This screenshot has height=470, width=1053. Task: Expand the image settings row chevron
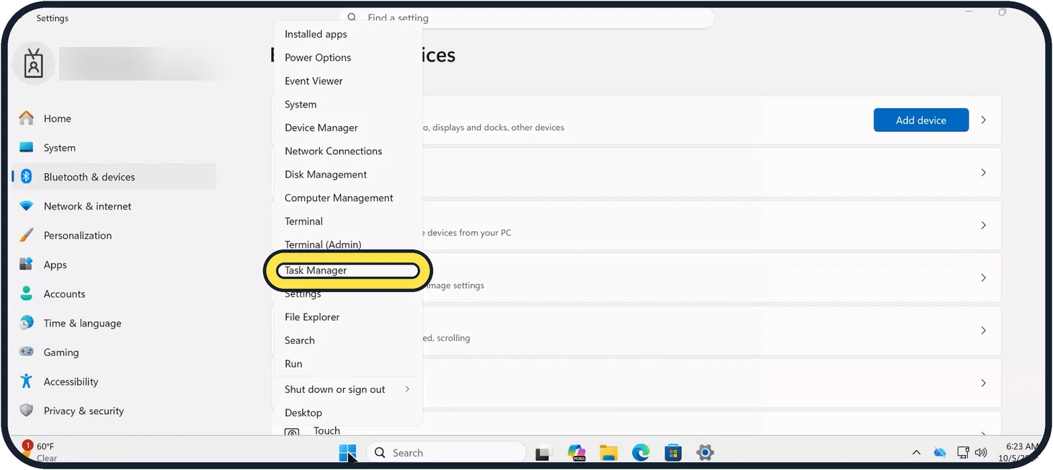point(983,277)
